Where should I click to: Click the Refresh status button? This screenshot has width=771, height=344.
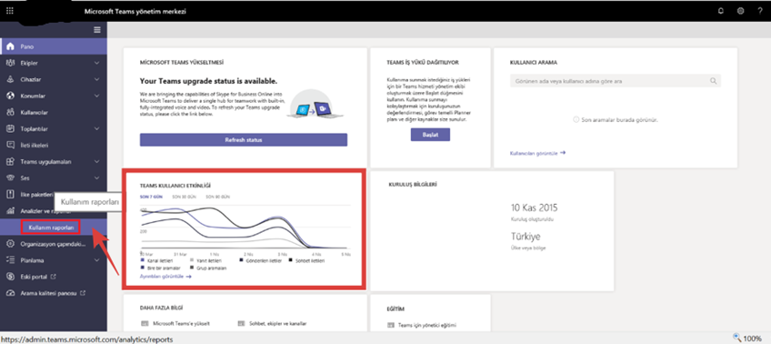coord(244,140)
